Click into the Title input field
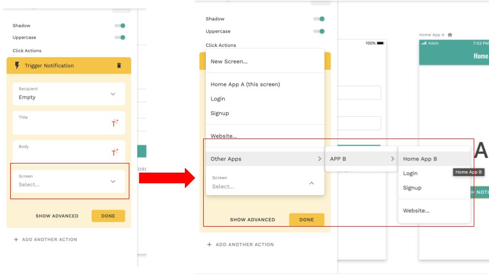Image resolution: width=489 pixels, height=275 pixels. 69,123
